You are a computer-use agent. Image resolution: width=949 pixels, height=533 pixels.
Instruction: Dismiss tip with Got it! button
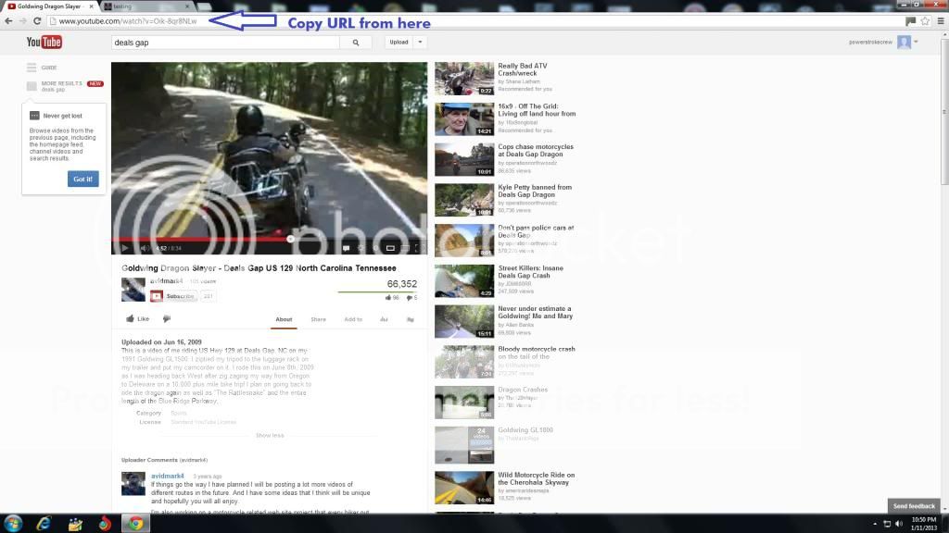click(x=82, y=179)
